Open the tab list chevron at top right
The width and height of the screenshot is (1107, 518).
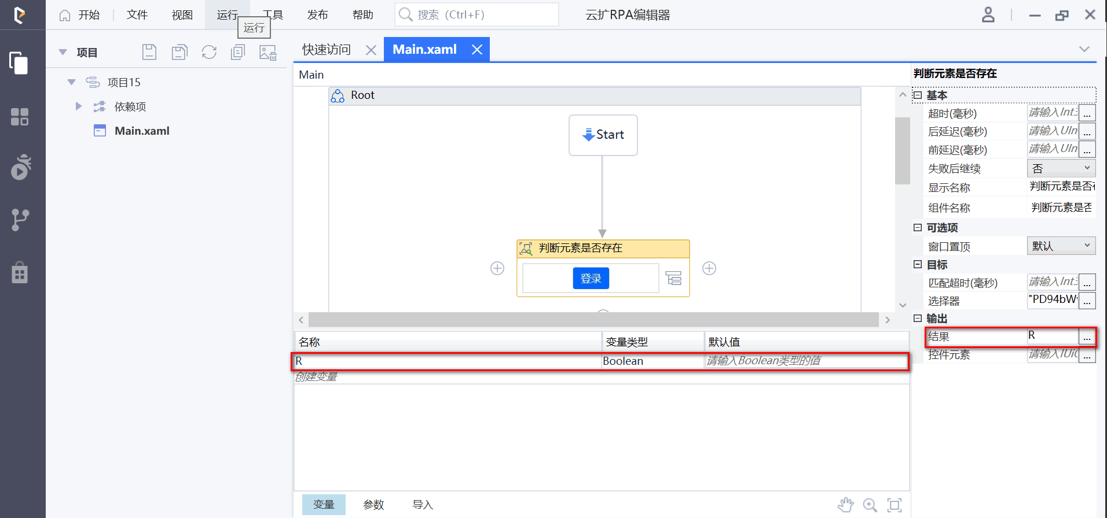(x=1084, y=49)
